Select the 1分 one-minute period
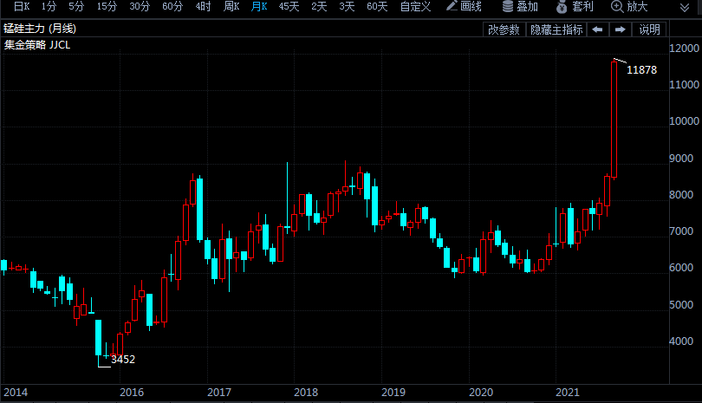 point(49,6)
